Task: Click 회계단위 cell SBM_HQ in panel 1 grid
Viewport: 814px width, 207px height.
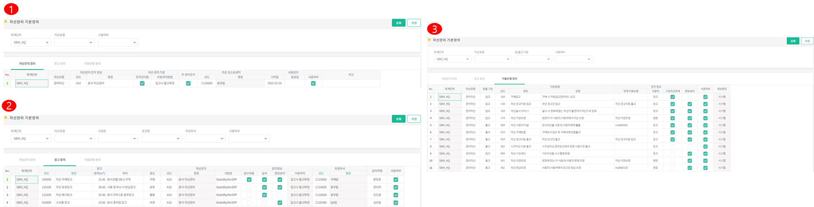Action: click(32, 83)
